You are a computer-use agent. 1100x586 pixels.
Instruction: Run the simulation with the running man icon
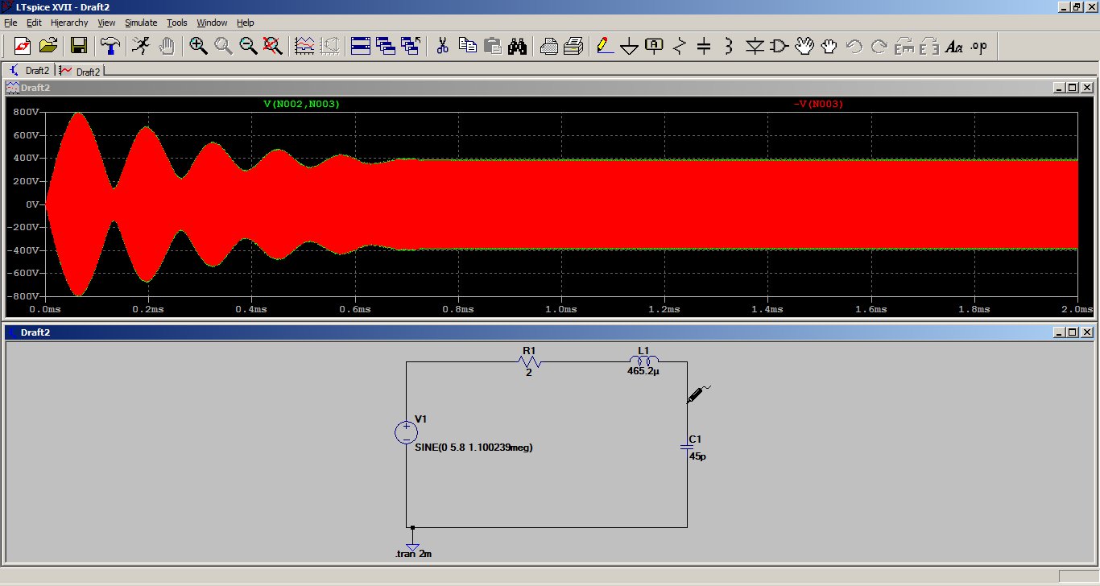pos(141,46)
